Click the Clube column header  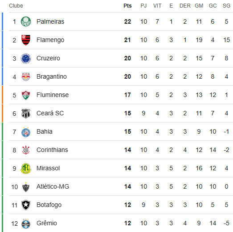point(16,6)
